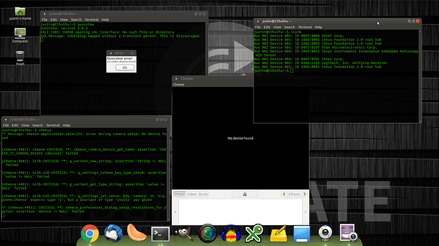Click the 'Logitech, Inc. Unifying Receiver' line
The image size is (439, 246).
pos(320,63)
